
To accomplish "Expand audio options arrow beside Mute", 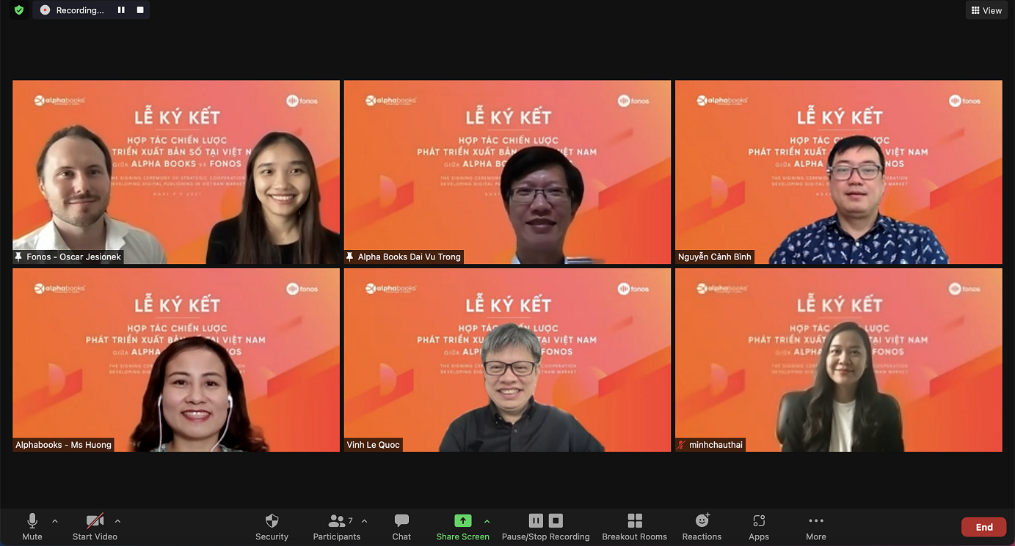I will tap(55, 521).
